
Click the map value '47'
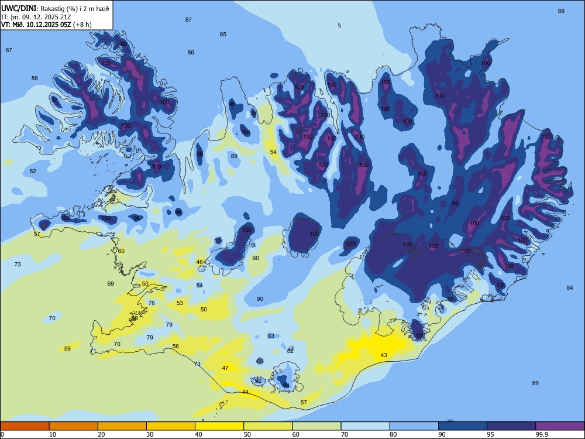pyautogui.click(x=225, y=368)
